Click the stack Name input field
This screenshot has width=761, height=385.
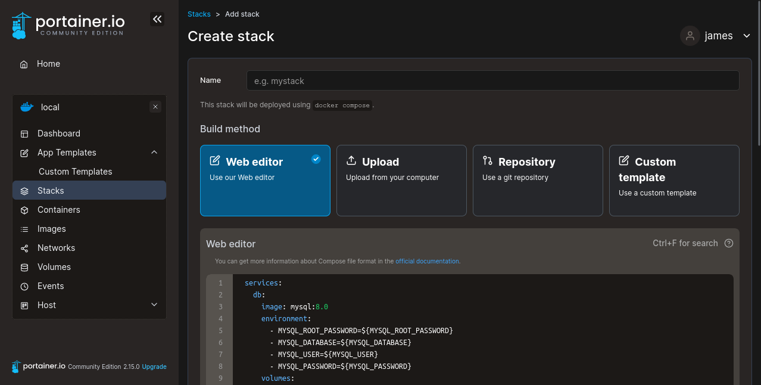(x=492, y=80)
